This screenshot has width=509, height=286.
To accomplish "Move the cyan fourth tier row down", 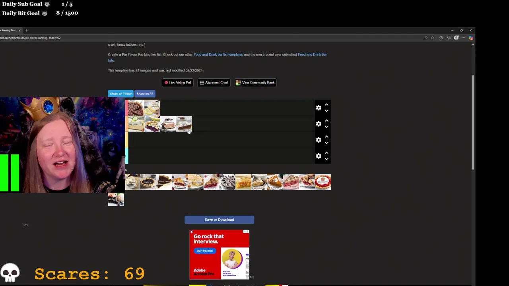I will [x=326, y=159].
